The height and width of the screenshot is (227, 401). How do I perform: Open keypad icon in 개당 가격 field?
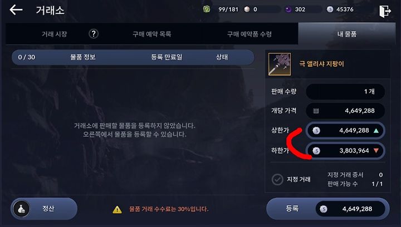click(x=316, y=111)
